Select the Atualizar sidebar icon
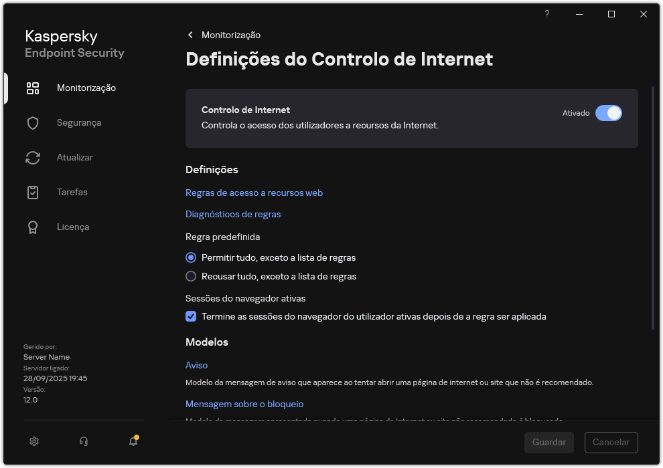 (33, 157)
